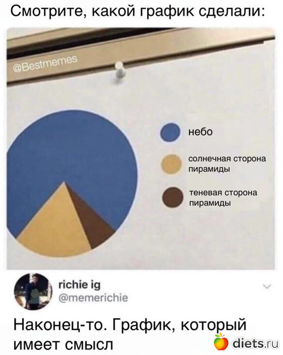Viewport: 283px width, 355px height.
Task: Click the diets.ru watermark text
Action: coord(255,344)
